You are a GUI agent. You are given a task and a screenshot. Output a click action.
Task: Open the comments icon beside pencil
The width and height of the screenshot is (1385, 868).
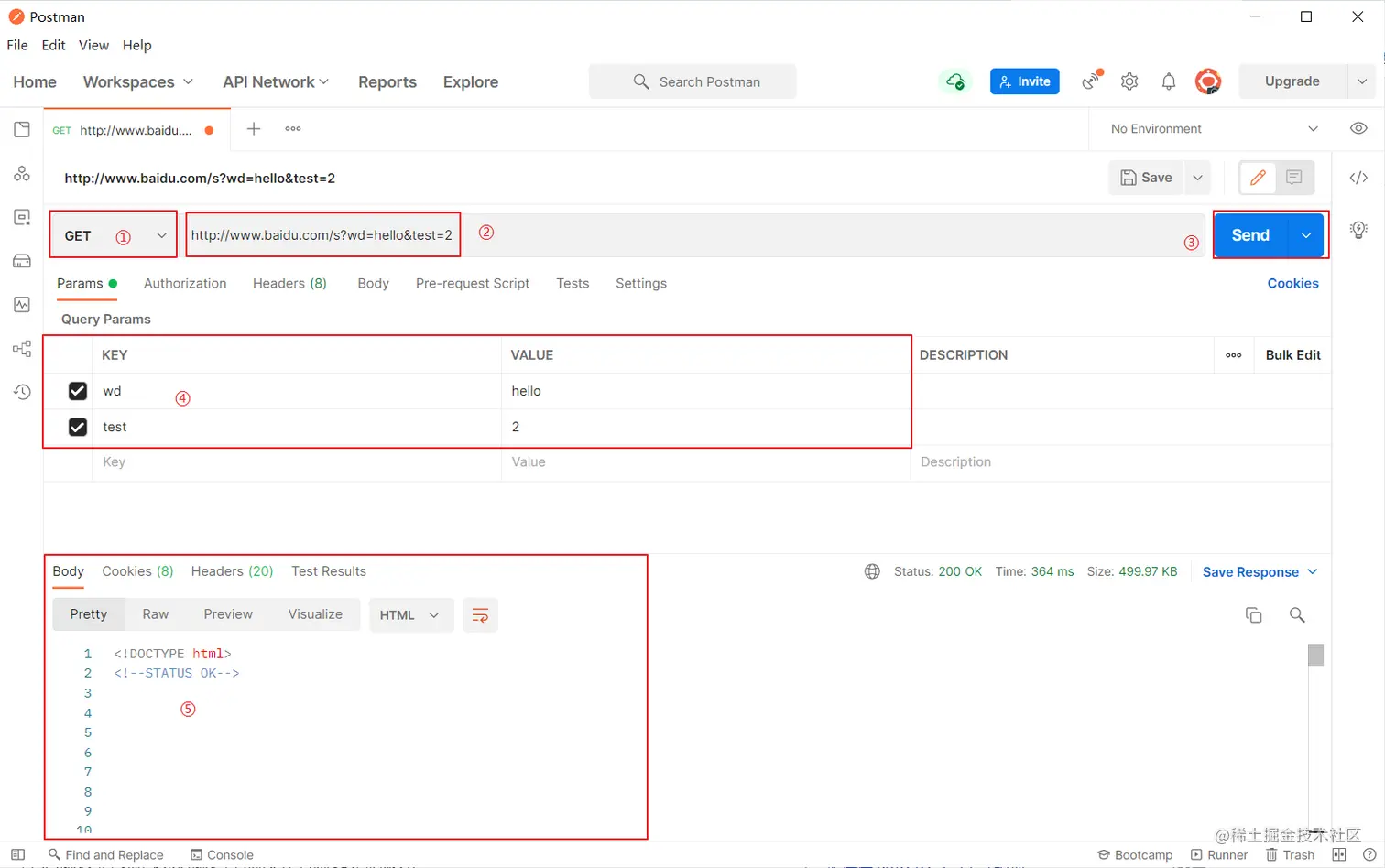[1293, 178]
